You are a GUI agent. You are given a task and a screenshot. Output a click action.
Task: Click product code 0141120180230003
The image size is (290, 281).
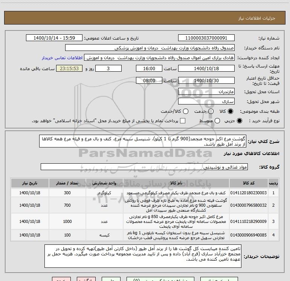click(x=249, y=193)
